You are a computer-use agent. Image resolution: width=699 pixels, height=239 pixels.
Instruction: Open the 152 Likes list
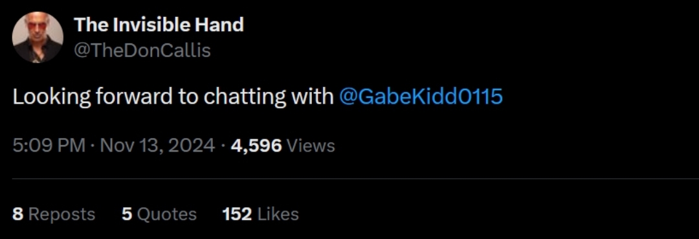point(260,214)
